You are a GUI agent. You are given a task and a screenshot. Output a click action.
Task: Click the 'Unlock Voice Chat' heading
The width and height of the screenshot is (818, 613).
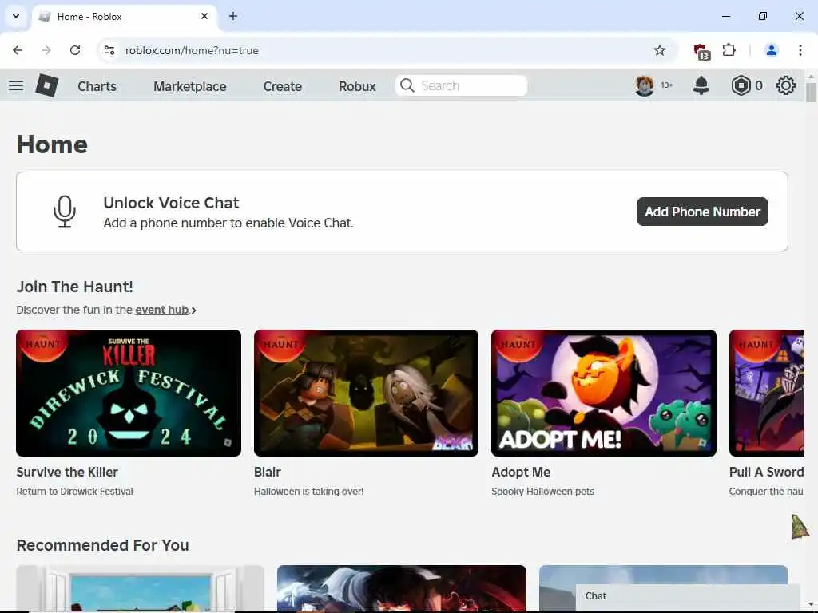point(171,203)
